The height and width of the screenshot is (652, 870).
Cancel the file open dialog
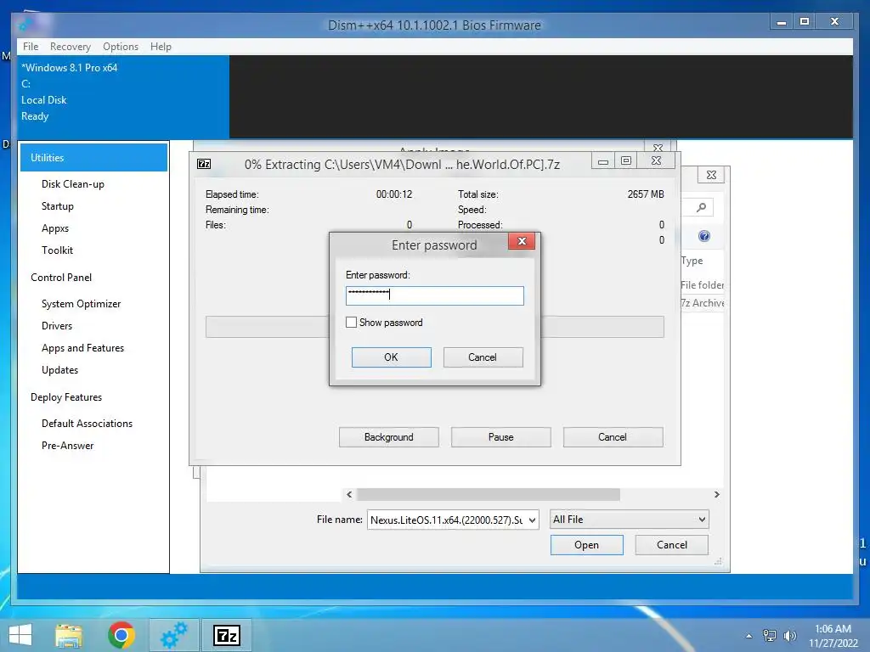tap(671, 545)
